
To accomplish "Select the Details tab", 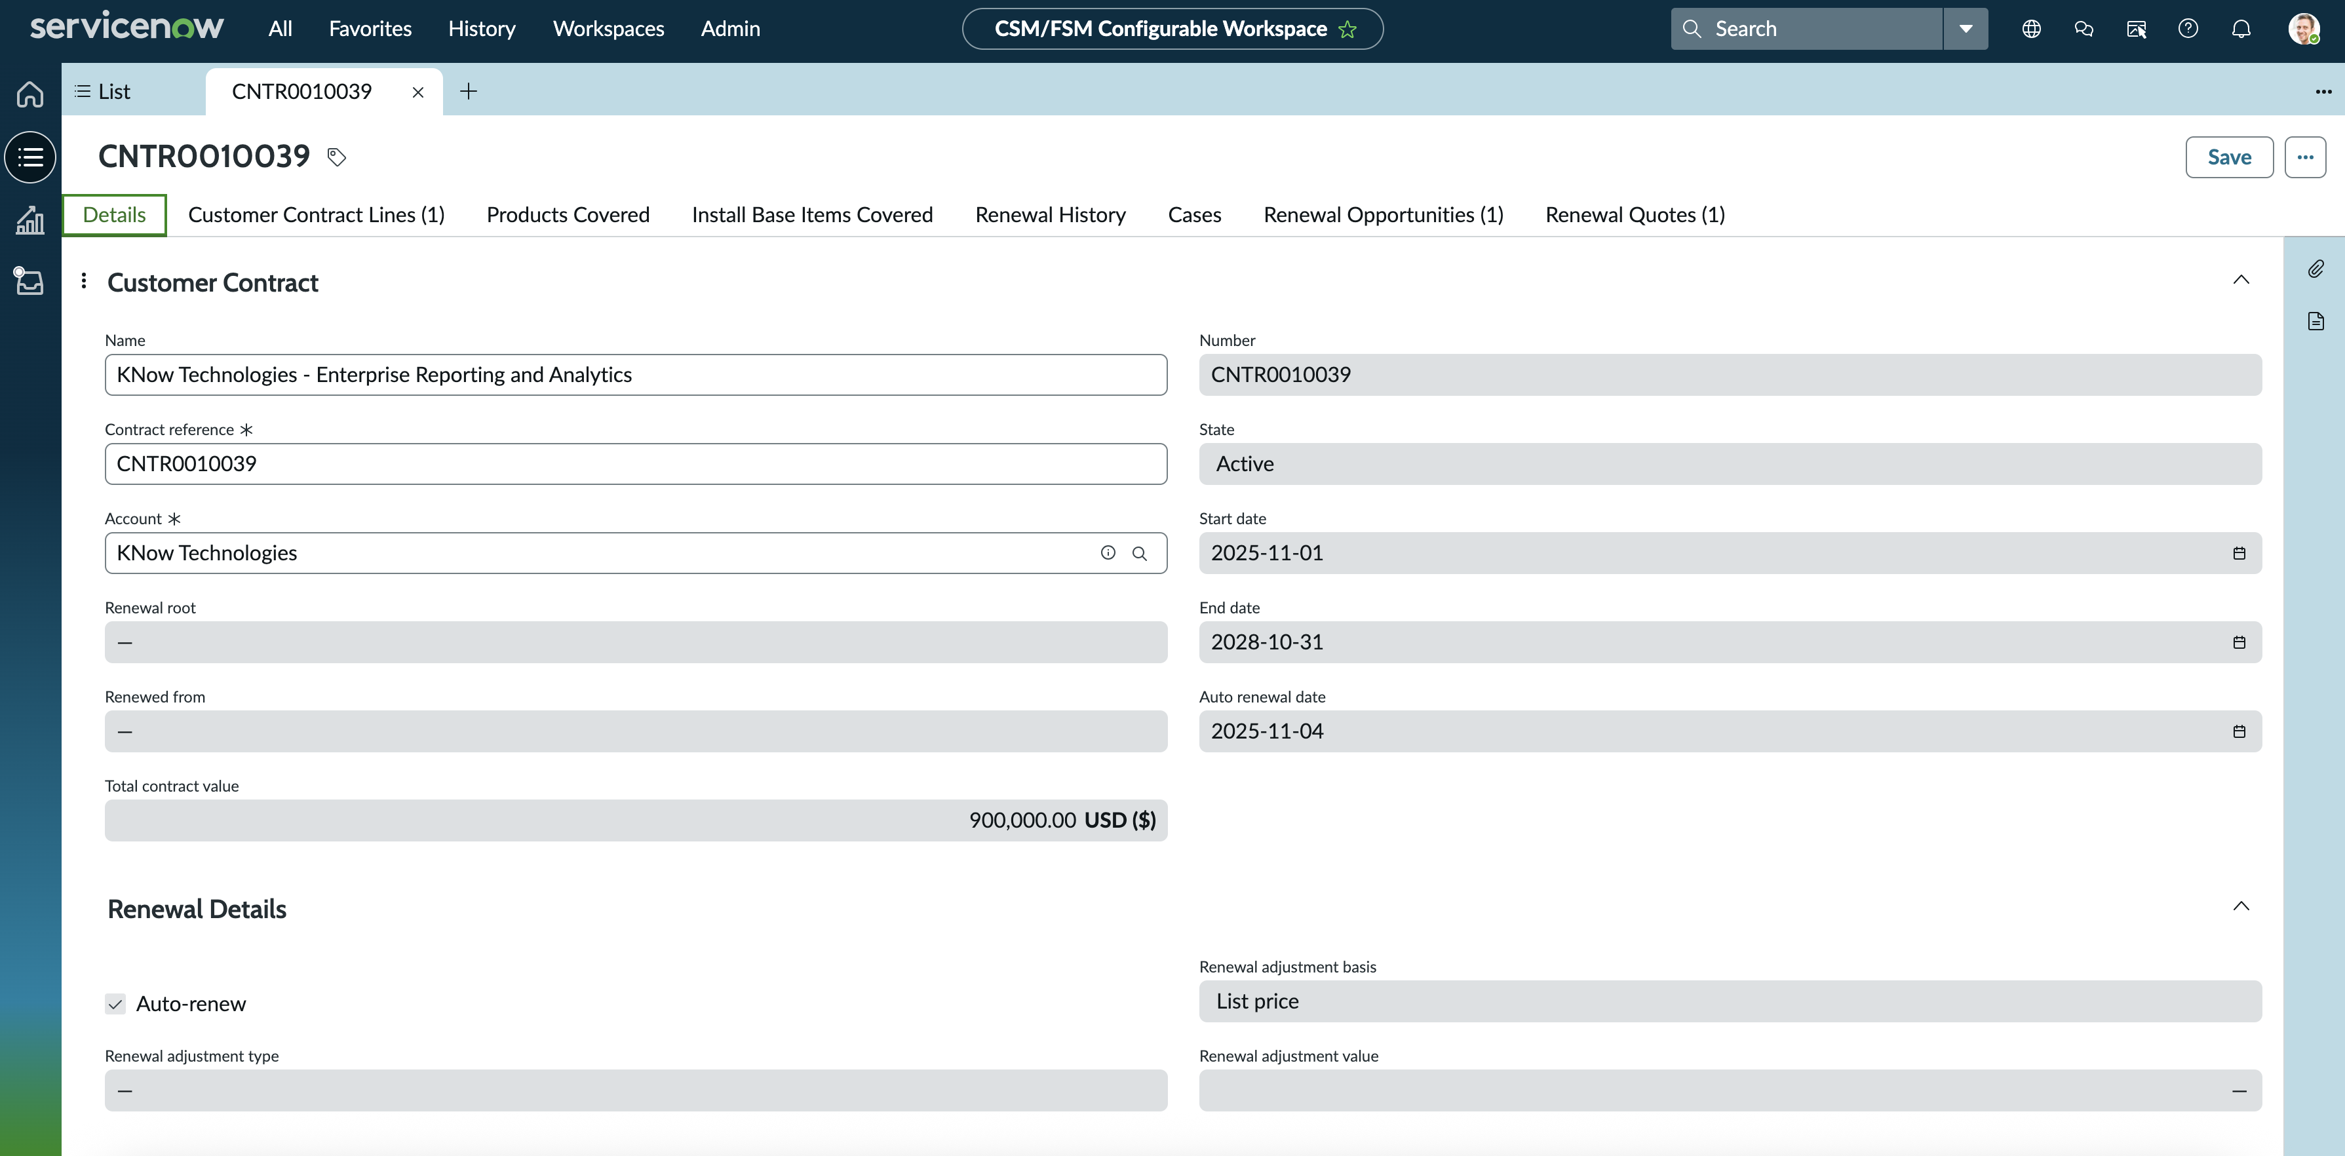I will [x=115, y=215].
